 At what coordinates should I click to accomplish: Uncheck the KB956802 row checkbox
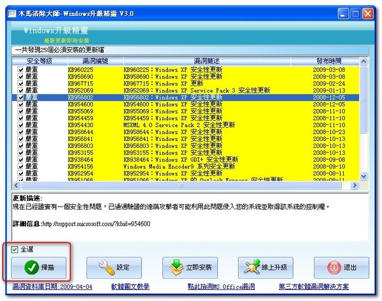click(21, 98)
